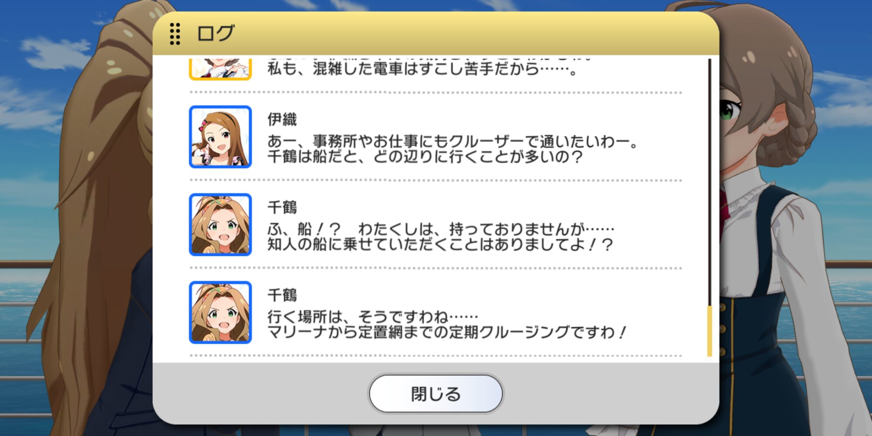The width and height of the screenshot is (872, 436).
Task: Tap the line 私も、混雑した電車はすこし苦手だから
Action: tap(422, 69)
